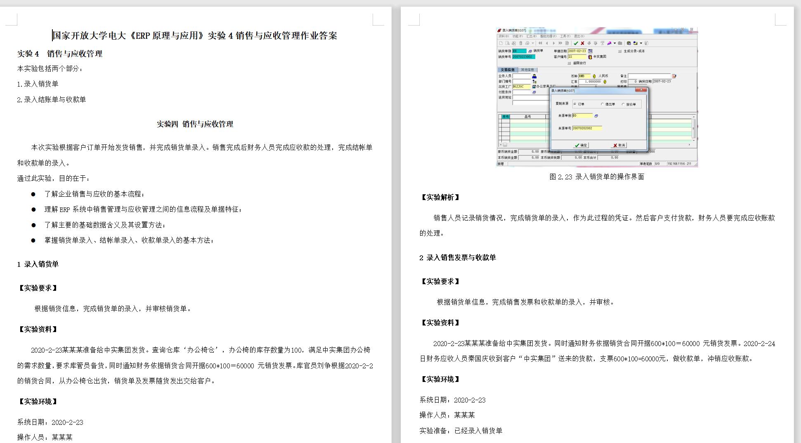Open the 整批处理 menu in ERP window

pyautogui.click(x=548, y=36)
